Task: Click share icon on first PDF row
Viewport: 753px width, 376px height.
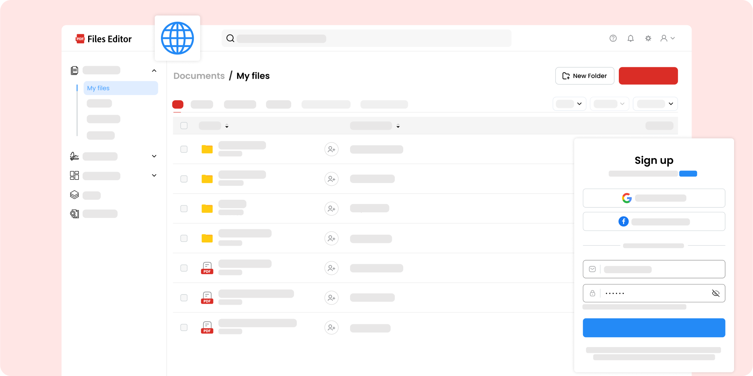Action: (332, 268)
